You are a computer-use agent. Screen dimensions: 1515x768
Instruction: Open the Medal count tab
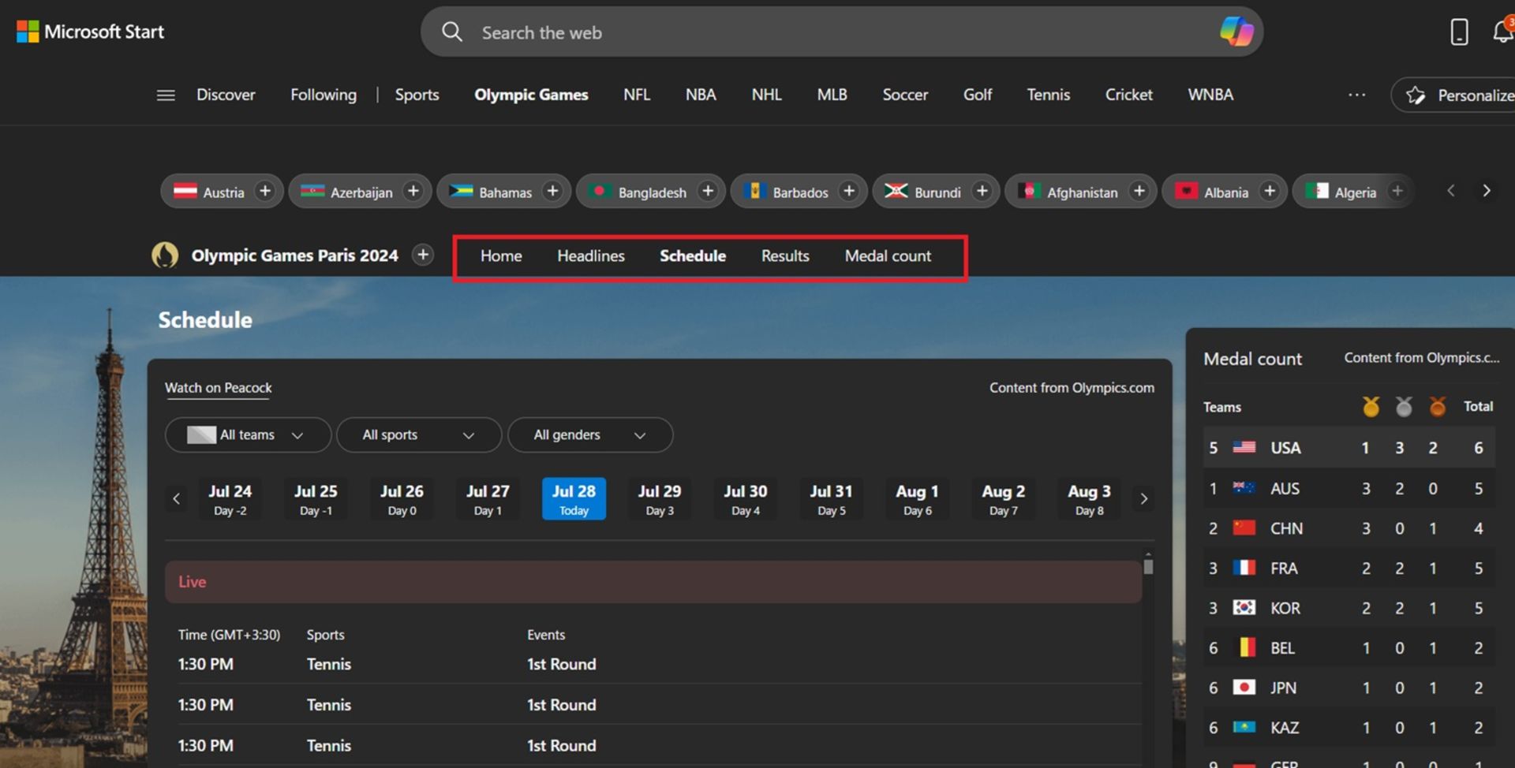point(888,255)
